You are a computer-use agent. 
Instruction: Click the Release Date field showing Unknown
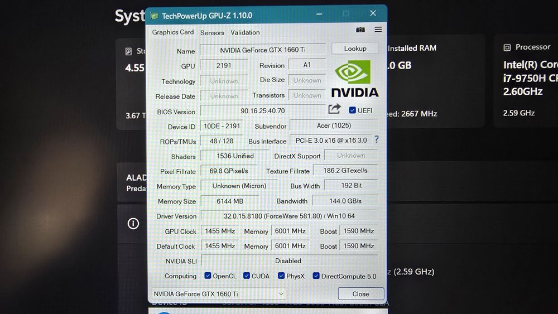[224, 96]
